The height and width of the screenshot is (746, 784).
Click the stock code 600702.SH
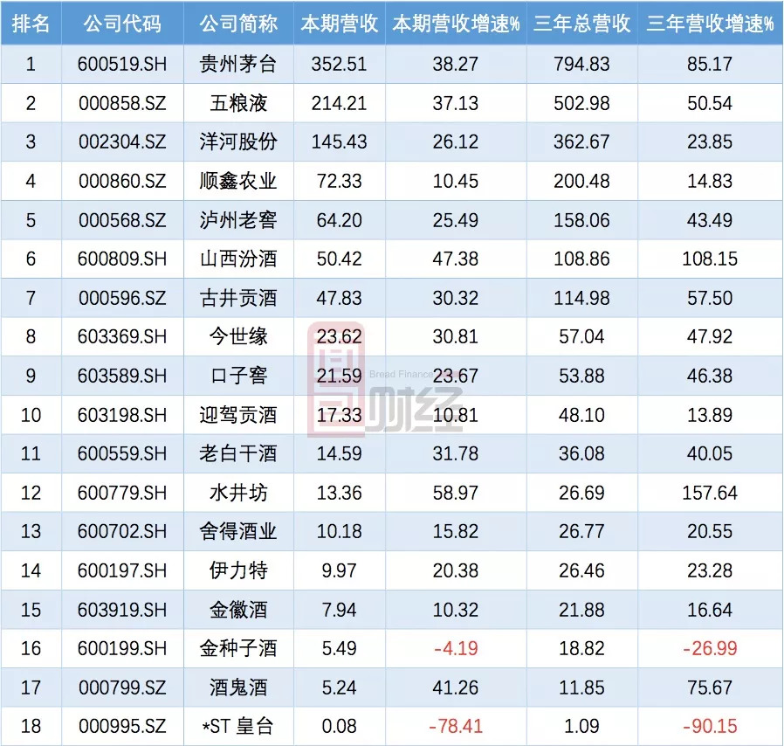click(122, 531)
